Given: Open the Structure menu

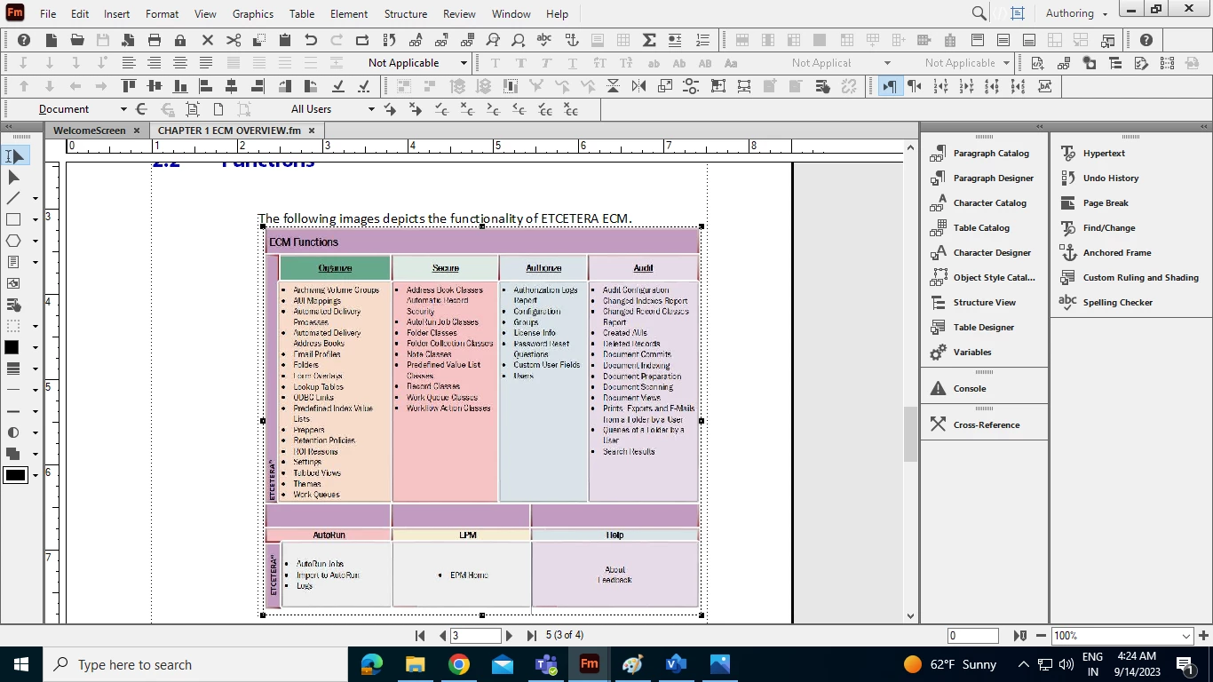Looking at the screenshot, I should tap(406, 14).
